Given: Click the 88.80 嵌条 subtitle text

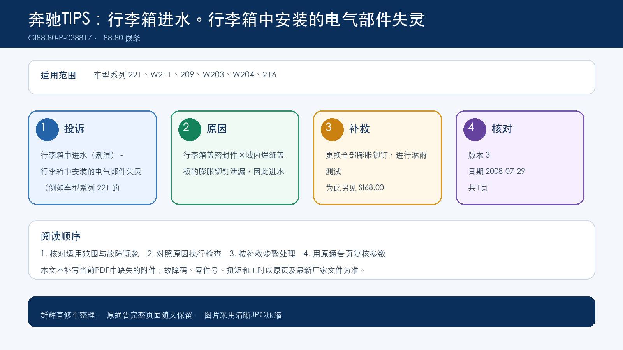Looking at the screenshot, I should [122, 38].
